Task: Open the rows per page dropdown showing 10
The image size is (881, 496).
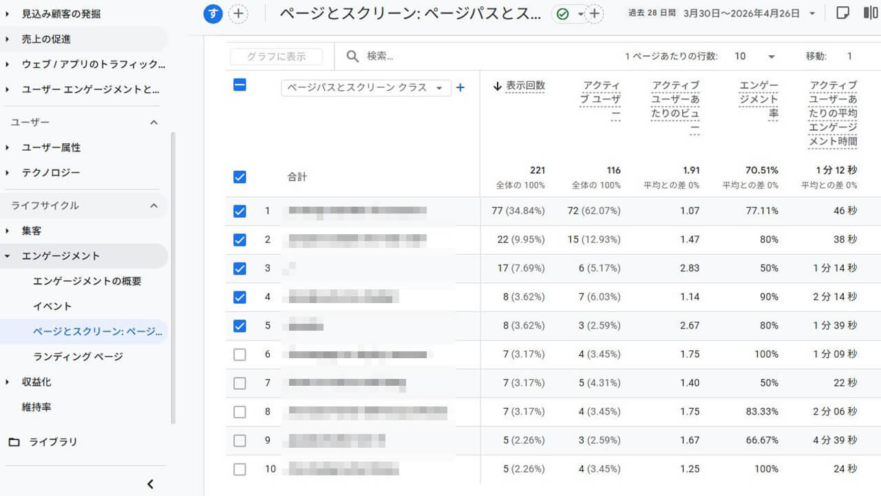Action: pyautogui.click(x=754, y=56)
